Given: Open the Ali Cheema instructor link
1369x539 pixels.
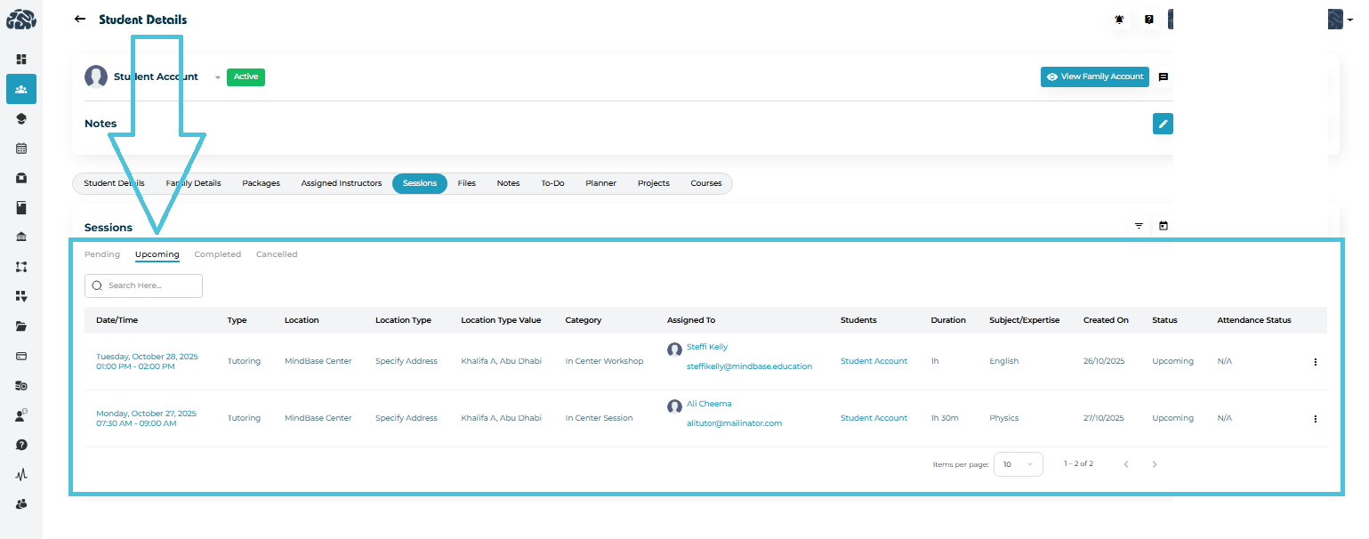Looking at the screenshot, I should pyautogui.click(x=709, y=404).
